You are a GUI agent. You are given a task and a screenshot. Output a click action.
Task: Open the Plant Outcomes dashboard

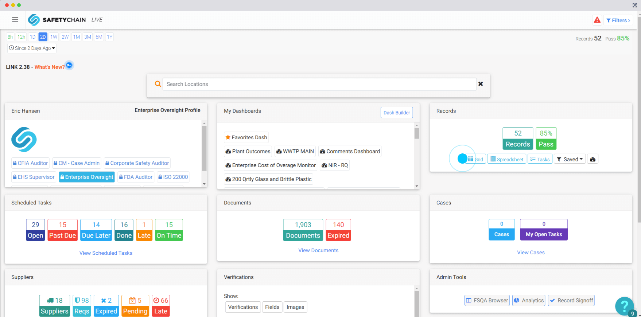tap(248, 151)
